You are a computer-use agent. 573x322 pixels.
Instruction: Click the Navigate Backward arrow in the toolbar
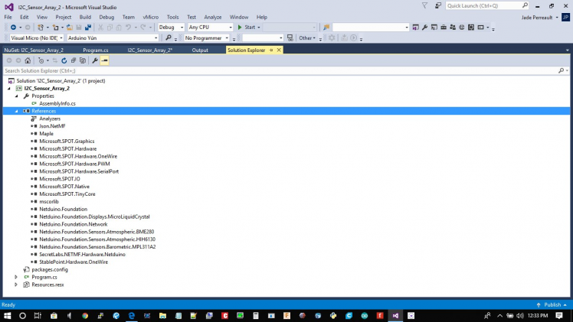[x=13, y=28]
